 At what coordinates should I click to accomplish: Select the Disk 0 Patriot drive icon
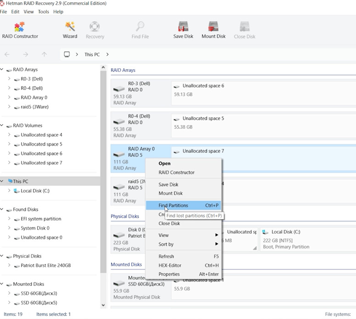119,235
